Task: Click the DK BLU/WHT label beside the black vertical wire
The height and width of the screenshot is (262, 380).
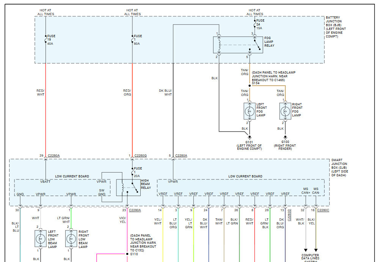Action: click(165, 93)
